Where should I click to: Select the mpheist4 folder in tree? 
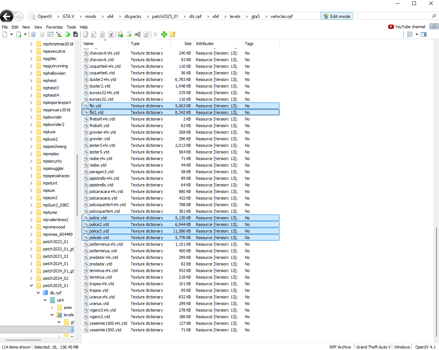[51, 95]
